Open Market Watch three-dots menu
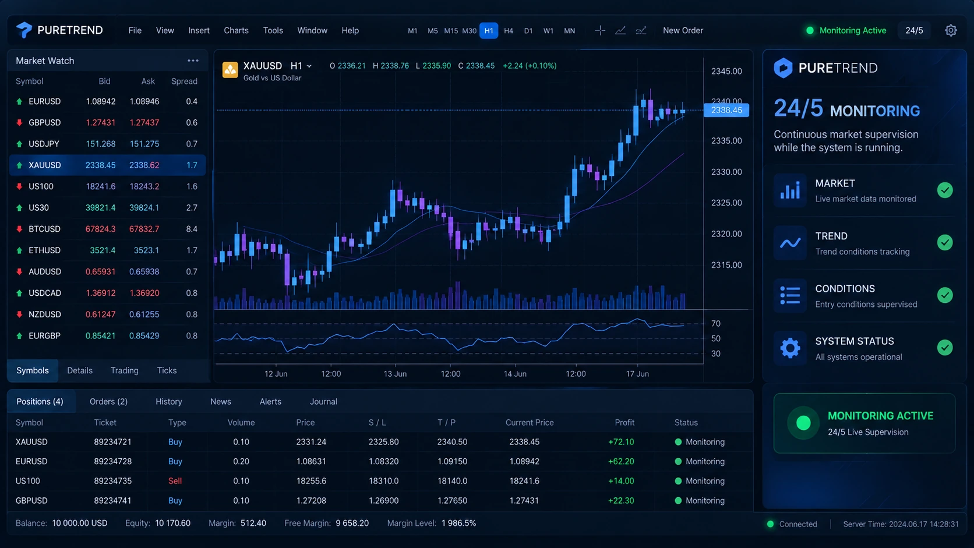The height and width of the screenshot is (548, 974). coord(193,61)
